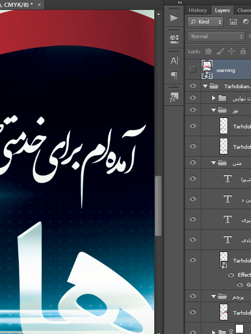
Task: Click the canvas vertical scrollbar thumb
Action: click(158, 206)
